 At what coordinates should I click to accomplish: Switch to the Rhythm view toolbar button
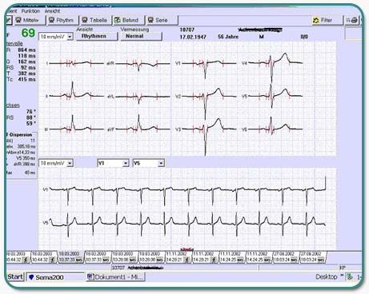point(63,20)
